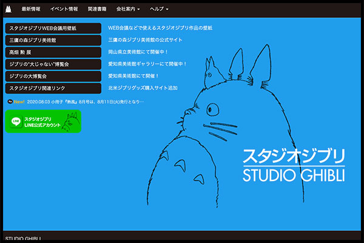Click text 北米ジブリグッズ購入サイト追加
The image size is (364, 243).
pyautogui.click(x=143, y=88)
